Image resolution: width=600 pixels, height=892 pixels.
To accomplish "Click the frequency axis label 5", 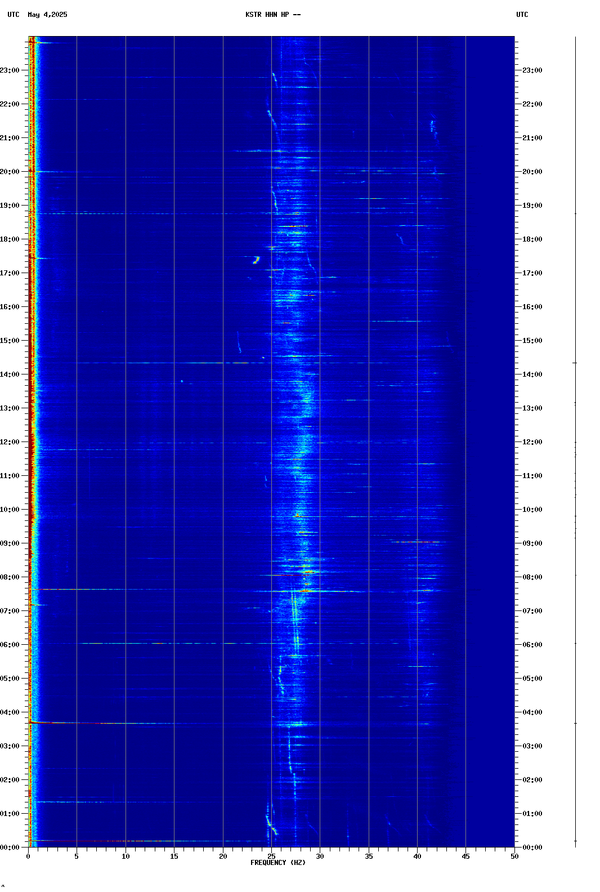I will pyautogui.click(x=77, y=857).
